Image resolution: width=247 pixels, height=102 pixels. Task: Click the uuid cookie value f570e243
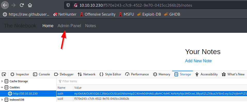click(x=102, y=99)
